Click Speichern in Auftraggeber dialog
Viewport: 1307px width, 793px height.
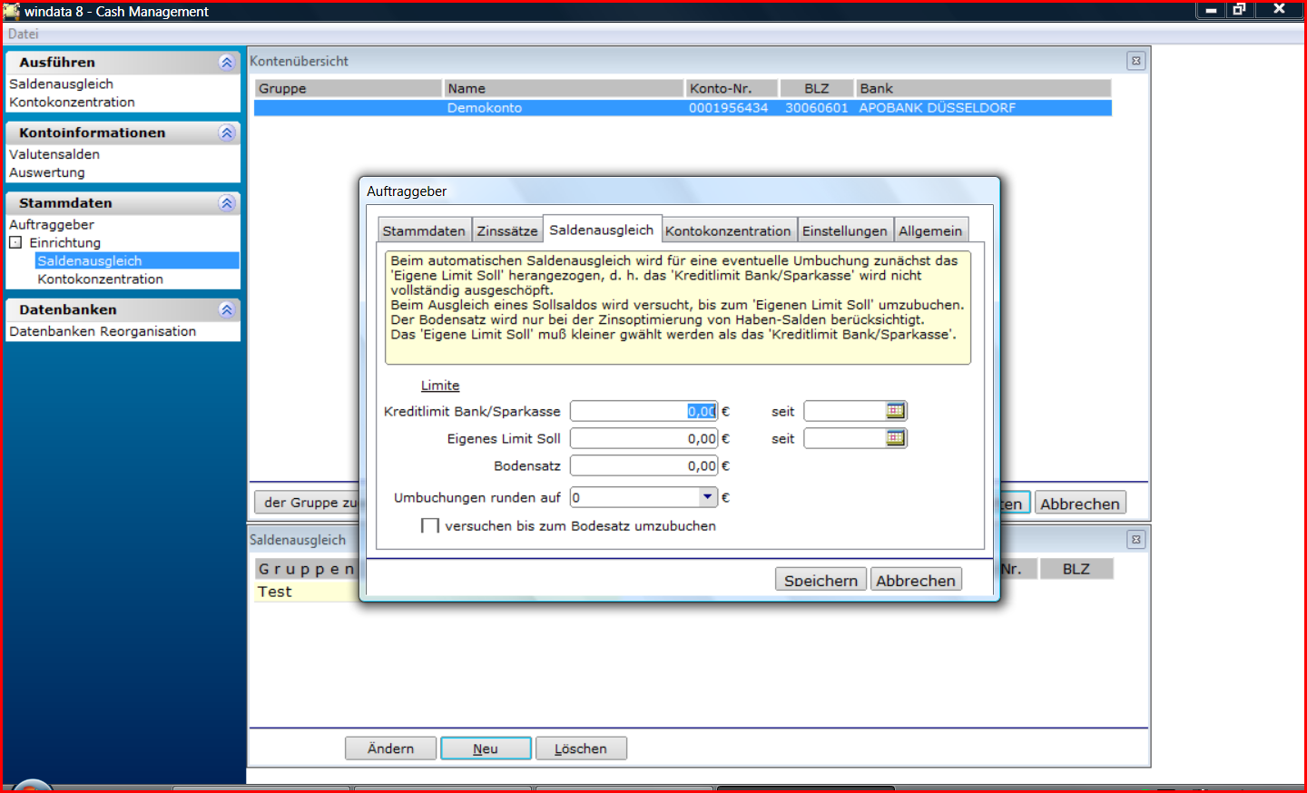[821, 580]
